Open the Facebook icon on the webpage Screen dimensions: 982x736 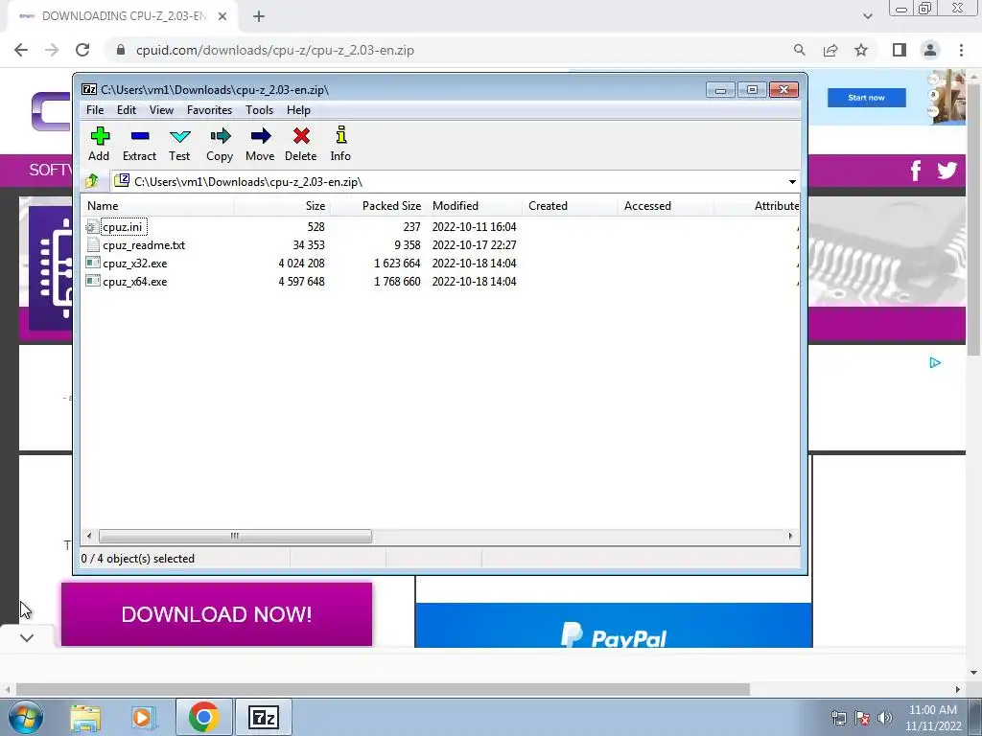pyautogui.click(x=916, y=171)
